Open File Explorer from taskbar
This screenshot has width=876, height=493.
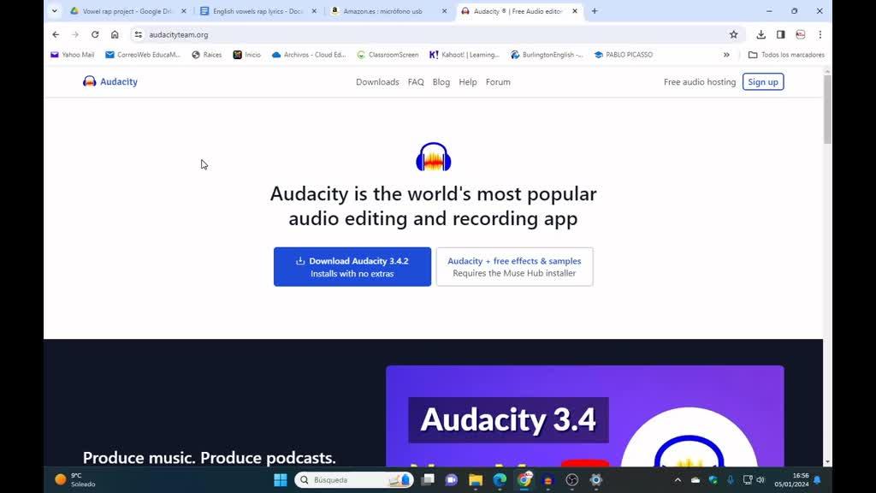pos(476,479)
